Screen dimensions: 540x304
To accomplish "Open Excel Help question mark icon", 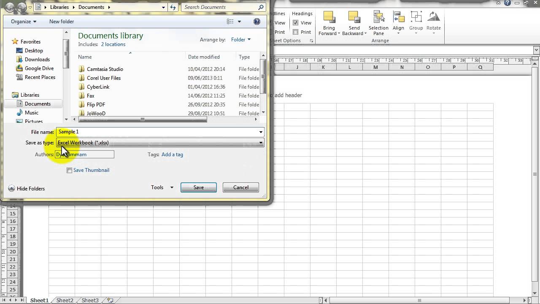I will tap(508, 3).
